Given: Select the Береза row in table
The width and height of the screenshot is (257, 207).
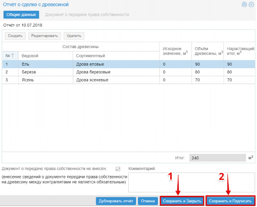Looking at the screenshot, I should [x=128, y=72].
